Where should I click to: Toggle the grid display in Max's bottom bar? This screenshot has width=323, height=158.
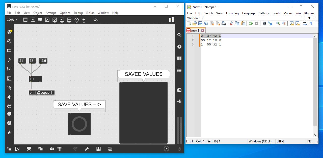[60, 149]
